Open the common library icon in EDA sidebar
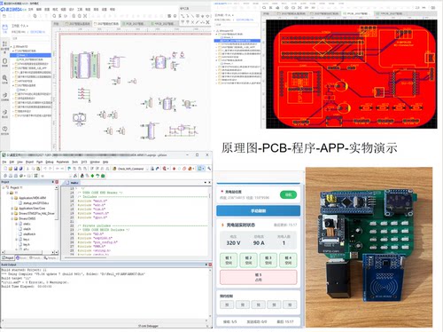443x332 pixels. (4, 62)
